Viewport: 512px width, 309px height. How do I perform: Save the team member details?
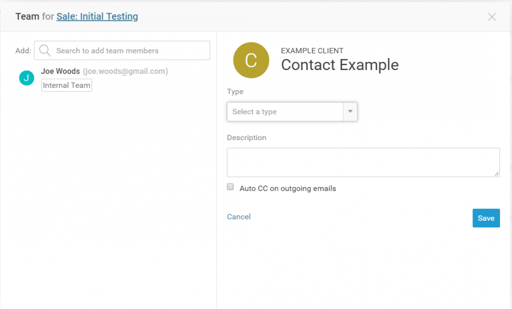tap(486, 218)
